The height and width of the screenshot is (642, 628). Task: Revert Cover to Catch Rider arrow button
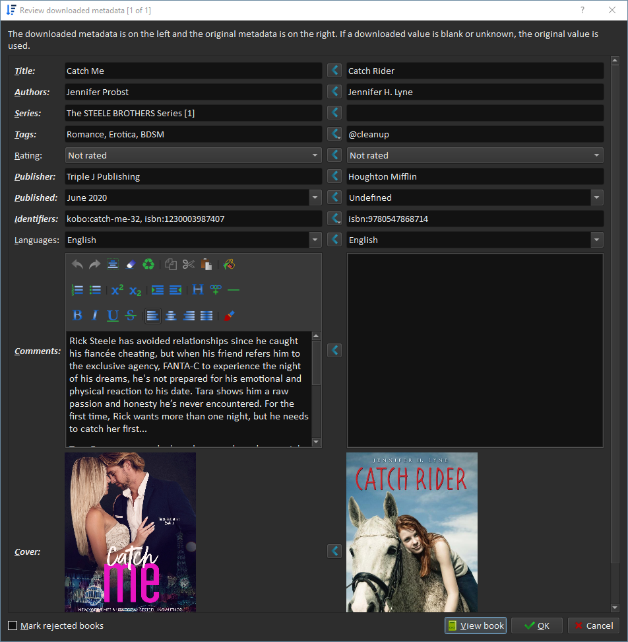pos(334,552)
